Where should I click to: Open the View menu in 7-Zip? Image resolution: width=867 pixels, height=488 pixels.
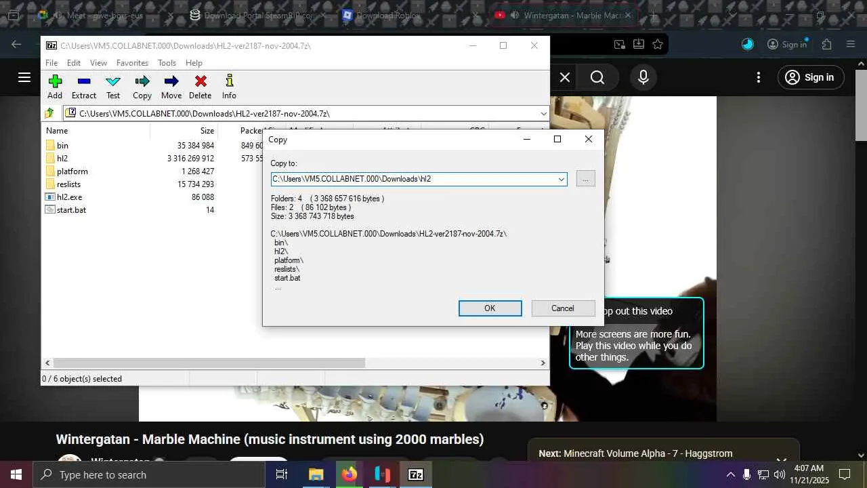[x=99, y=63]
